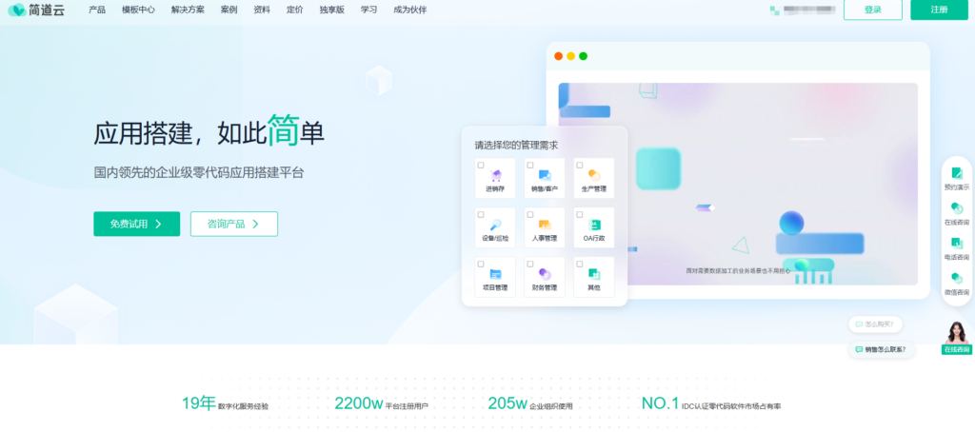Click the 设备/巡检 magnifier icon
This screenshot has width=975, height=432.
pos(495,225)
